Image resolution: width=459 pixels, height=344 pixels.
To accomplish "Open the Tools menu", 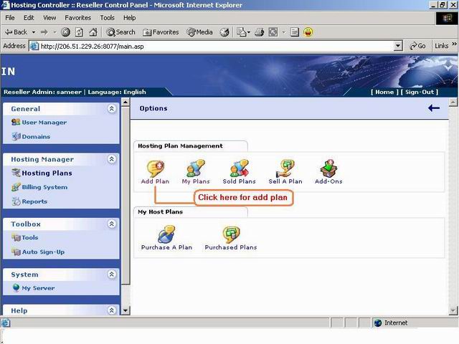I will pyautogui.click(x=107, y=18).
